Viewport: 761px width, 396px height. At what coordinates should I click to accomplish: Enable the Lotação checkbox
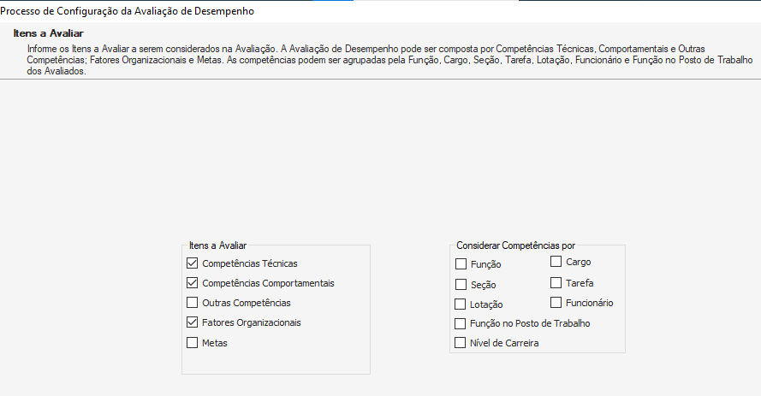461,304
